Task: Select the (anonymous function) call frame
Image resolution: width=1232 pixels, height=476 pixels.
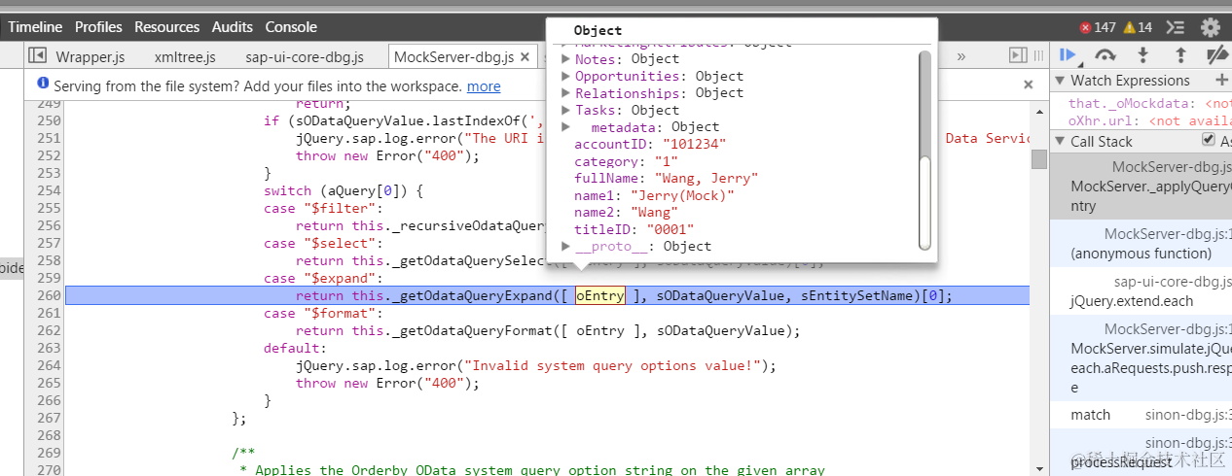Action: (x=1141, y=244)
